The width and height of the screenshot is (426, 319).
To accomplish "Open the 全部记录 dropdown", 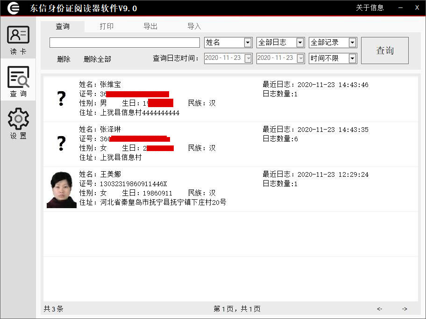I will coord(352,42).
